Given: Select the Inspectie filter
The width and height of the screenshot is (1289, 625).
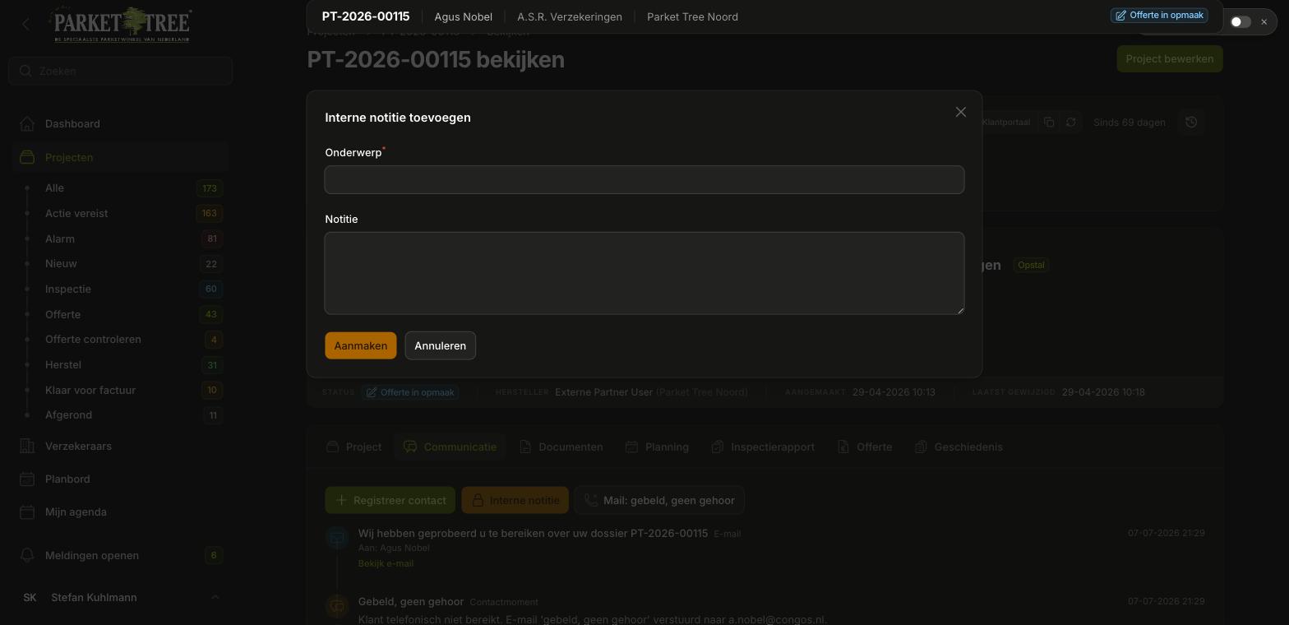Looking at the screenshot, I should (120, 289).
